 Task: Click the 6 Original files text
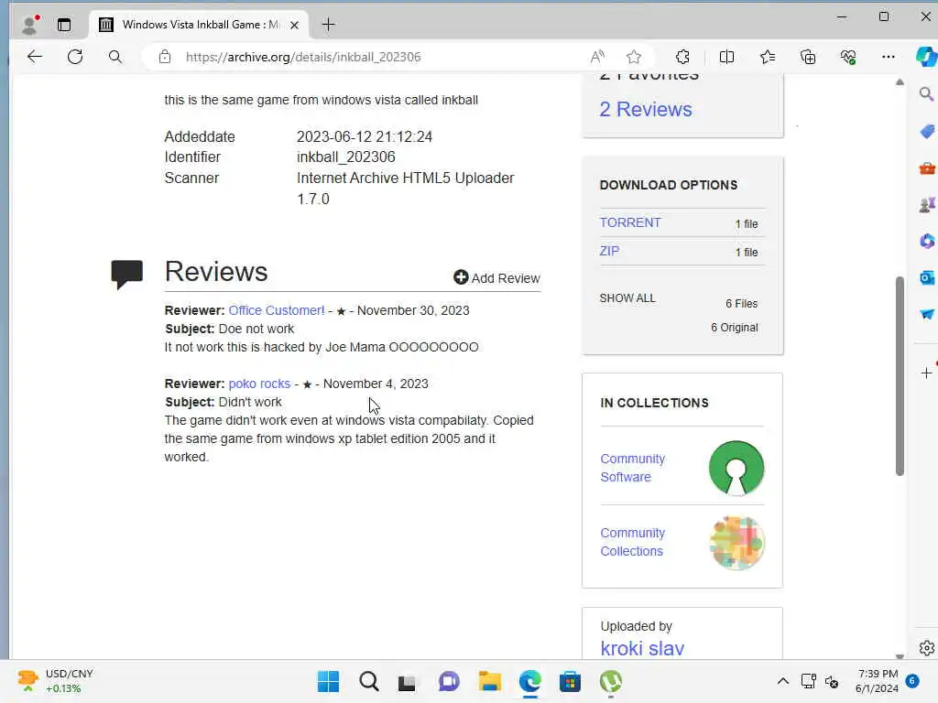coord(734,328)
